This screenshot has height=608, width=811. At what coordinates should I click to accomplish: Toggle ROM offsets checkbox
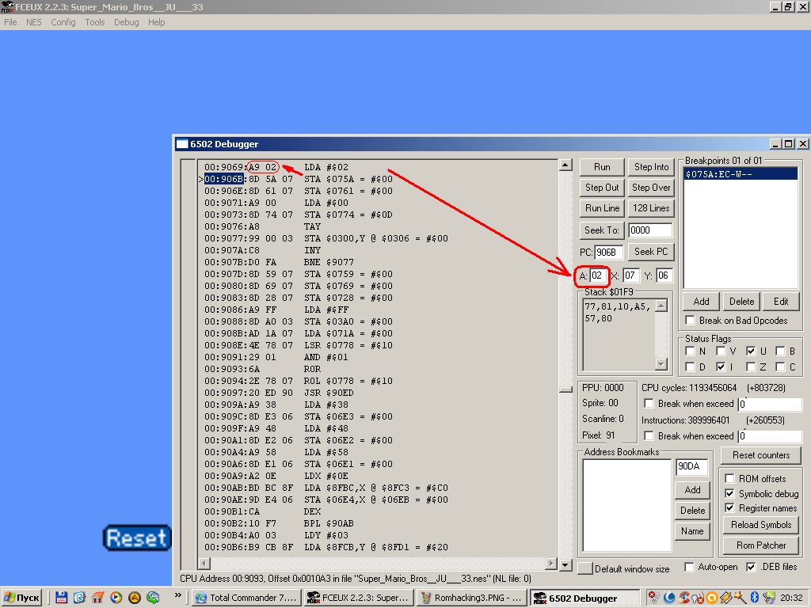729,478
